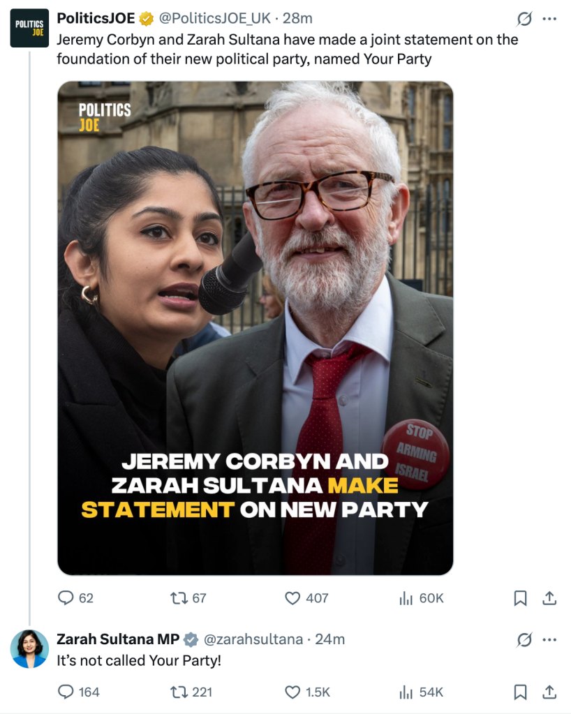Screen dimensions: 571x714
Task: Open more options menu on PoliticsJOE post
Action: 549,18
